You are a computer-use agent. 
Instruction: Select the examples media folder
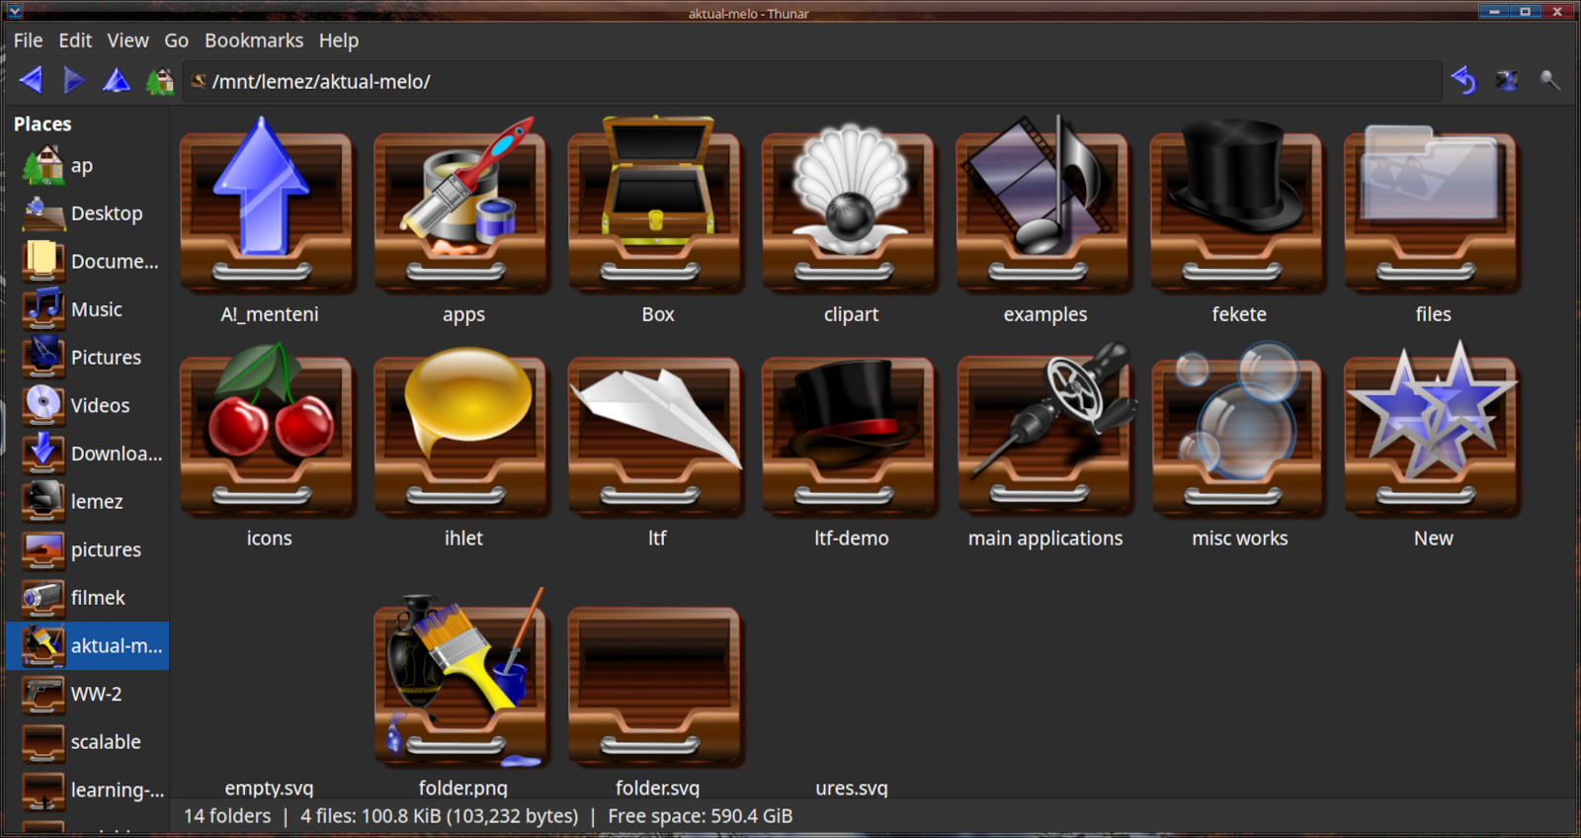[x=1043, y=204]
